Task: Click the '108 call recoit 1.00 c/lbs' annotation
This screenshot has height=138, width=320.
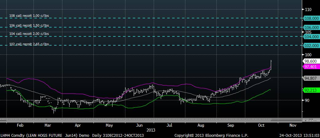Action: 29,16
